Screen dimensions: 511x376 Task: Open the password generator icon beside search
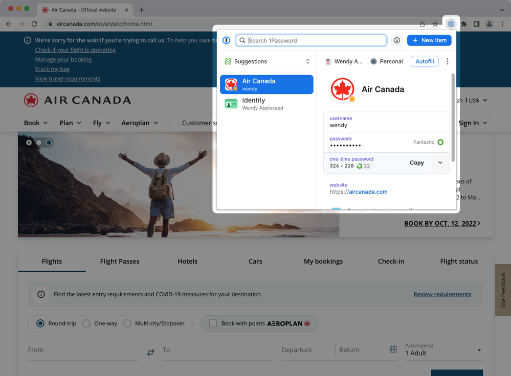coord(396,40)
